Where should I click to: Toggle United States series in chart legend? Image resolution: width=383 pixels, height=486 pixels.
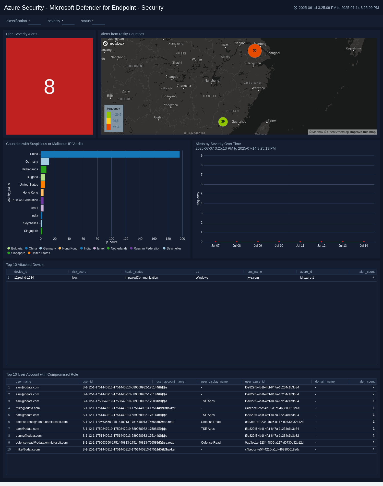39,253
